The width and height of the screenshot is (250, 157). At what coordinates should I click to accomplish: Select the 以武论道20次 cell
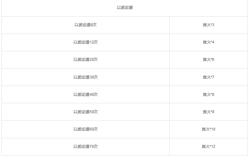(85, 59)
